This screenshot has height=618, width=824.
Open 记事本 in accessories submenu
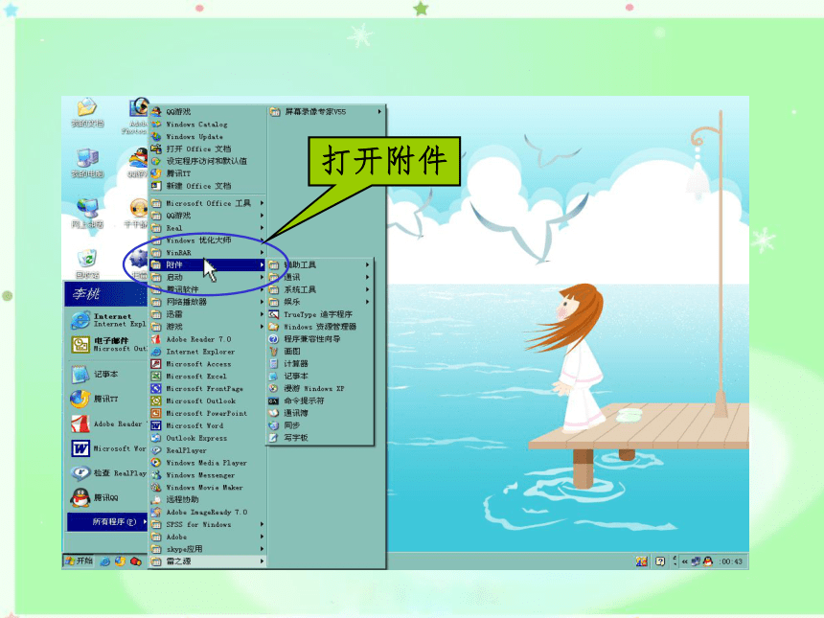(x=319, y=377)
